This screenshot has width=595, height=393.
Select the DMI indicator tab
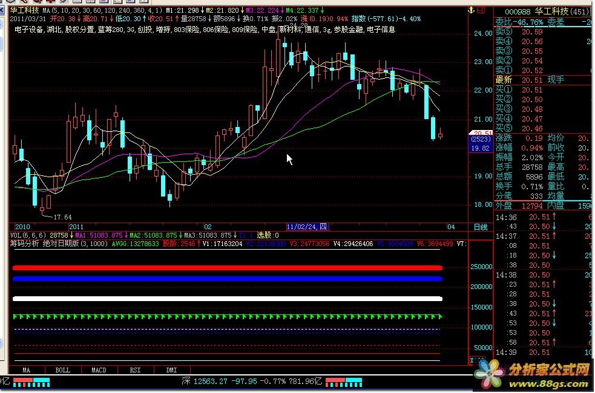(171, 370)
